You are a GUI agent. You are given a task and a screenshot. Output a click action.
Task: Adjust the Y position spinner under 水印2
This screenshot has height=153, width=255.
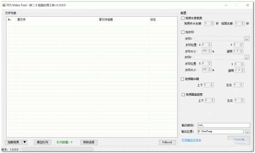coord(239,64)
